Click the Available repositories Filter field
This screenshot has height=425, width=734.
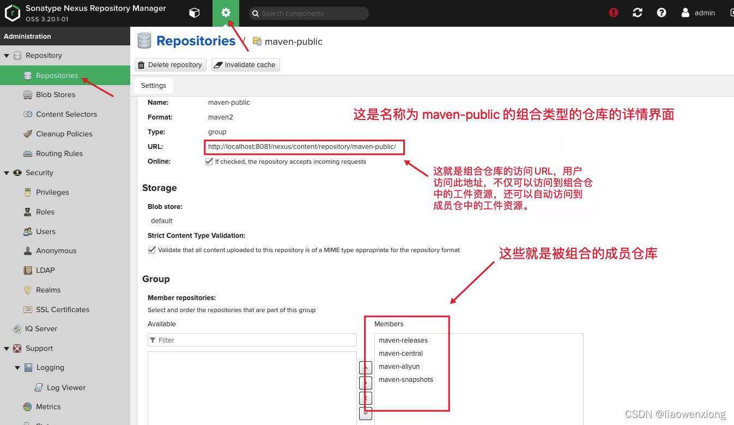tap(252, 340)
